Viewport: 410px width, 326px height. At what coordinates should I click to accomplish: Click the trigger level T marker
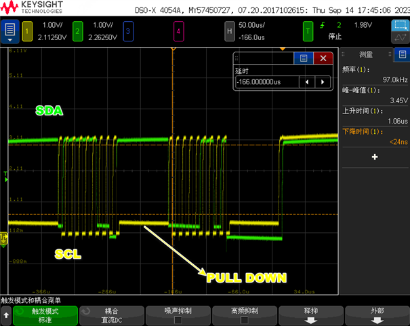(5, 177)
